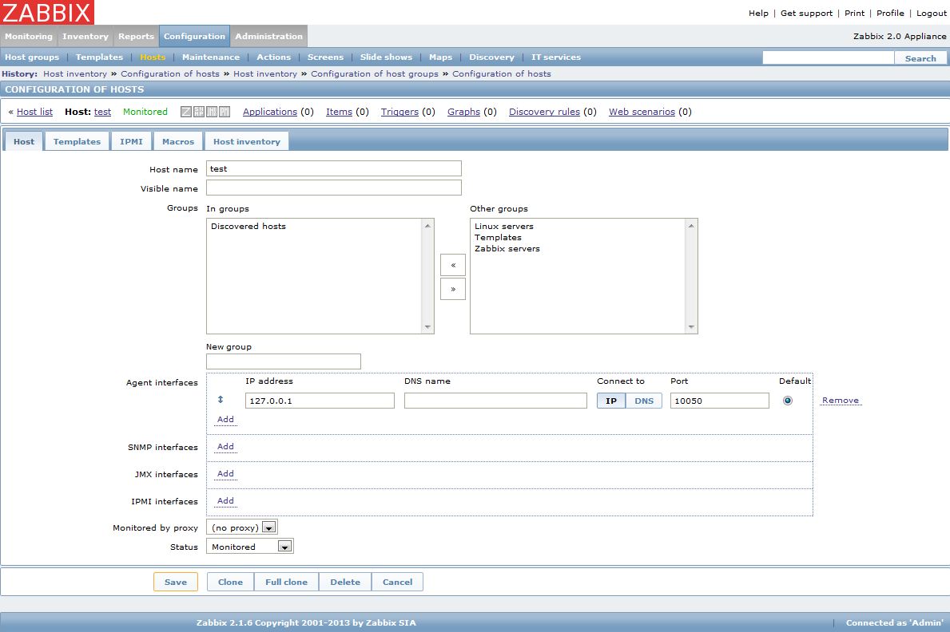The height and width of the screenshot is (632, 950).
Task: Click the Clone button
Action: coord(230,582)
